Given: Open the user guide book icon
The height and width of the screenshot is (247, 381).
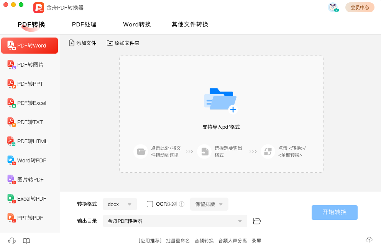Looking at the screenshot, I should point(26,241).
